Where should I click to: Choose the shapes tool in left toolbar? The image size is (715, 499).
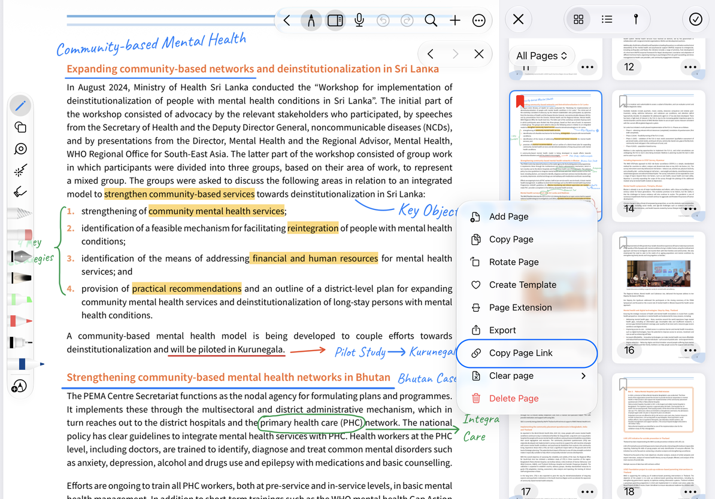pyautogui.click(x=20, y=127)
